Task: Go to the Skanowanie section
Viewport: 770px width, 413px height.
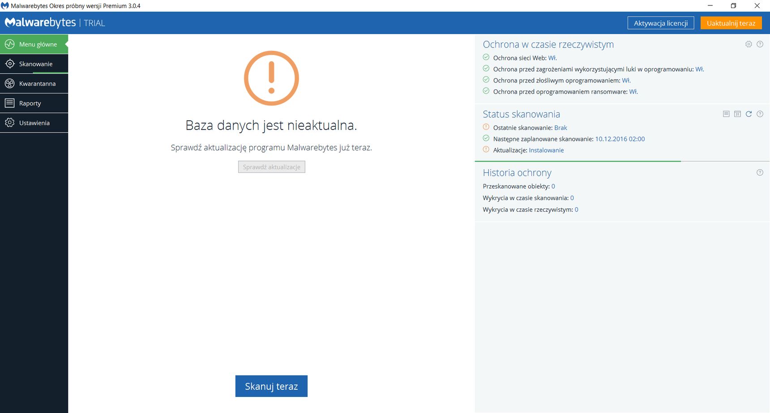Action: coord(34,64)
